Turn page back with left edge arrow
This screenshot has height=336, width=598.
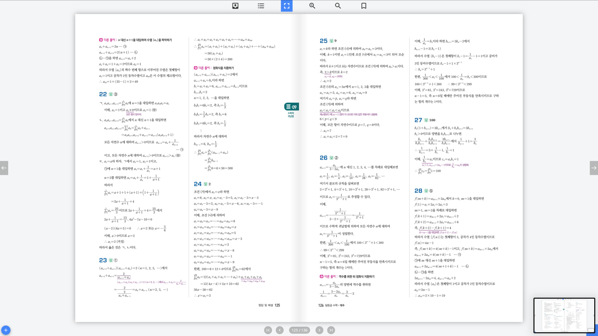[x=4, y=168]
